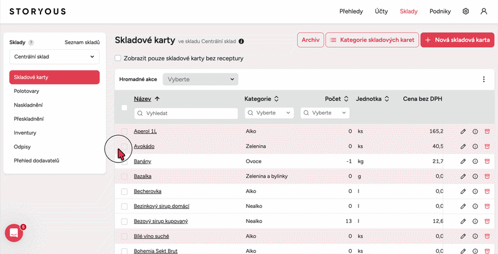Image resolution: width=498 pixels, height=254 pixels.
Task: Open the Kategorie filter dropdown
Action: 269,113
